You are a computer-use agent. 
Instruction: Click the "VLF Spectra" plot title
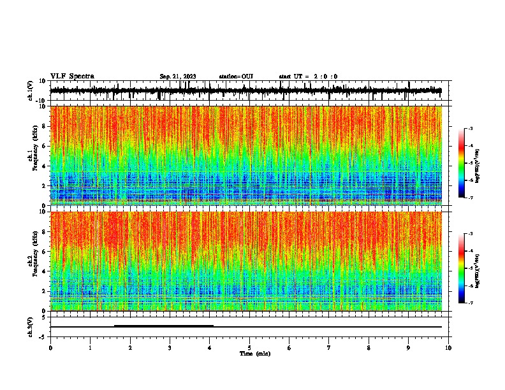click(72, 76)
